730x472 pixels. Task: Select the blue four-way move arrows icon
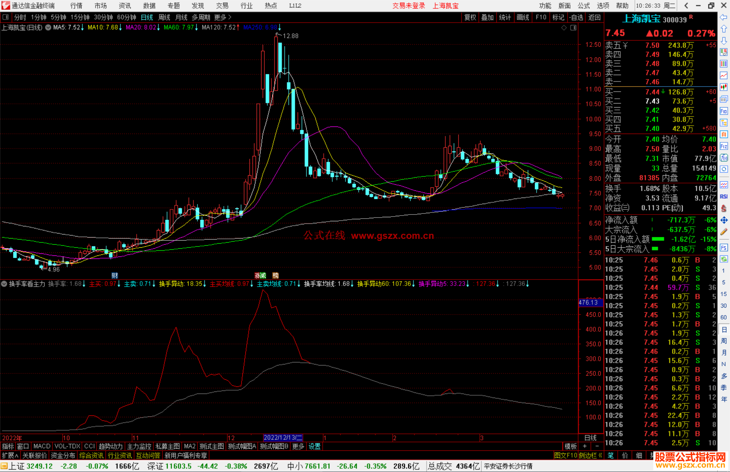tap(724, 220)
